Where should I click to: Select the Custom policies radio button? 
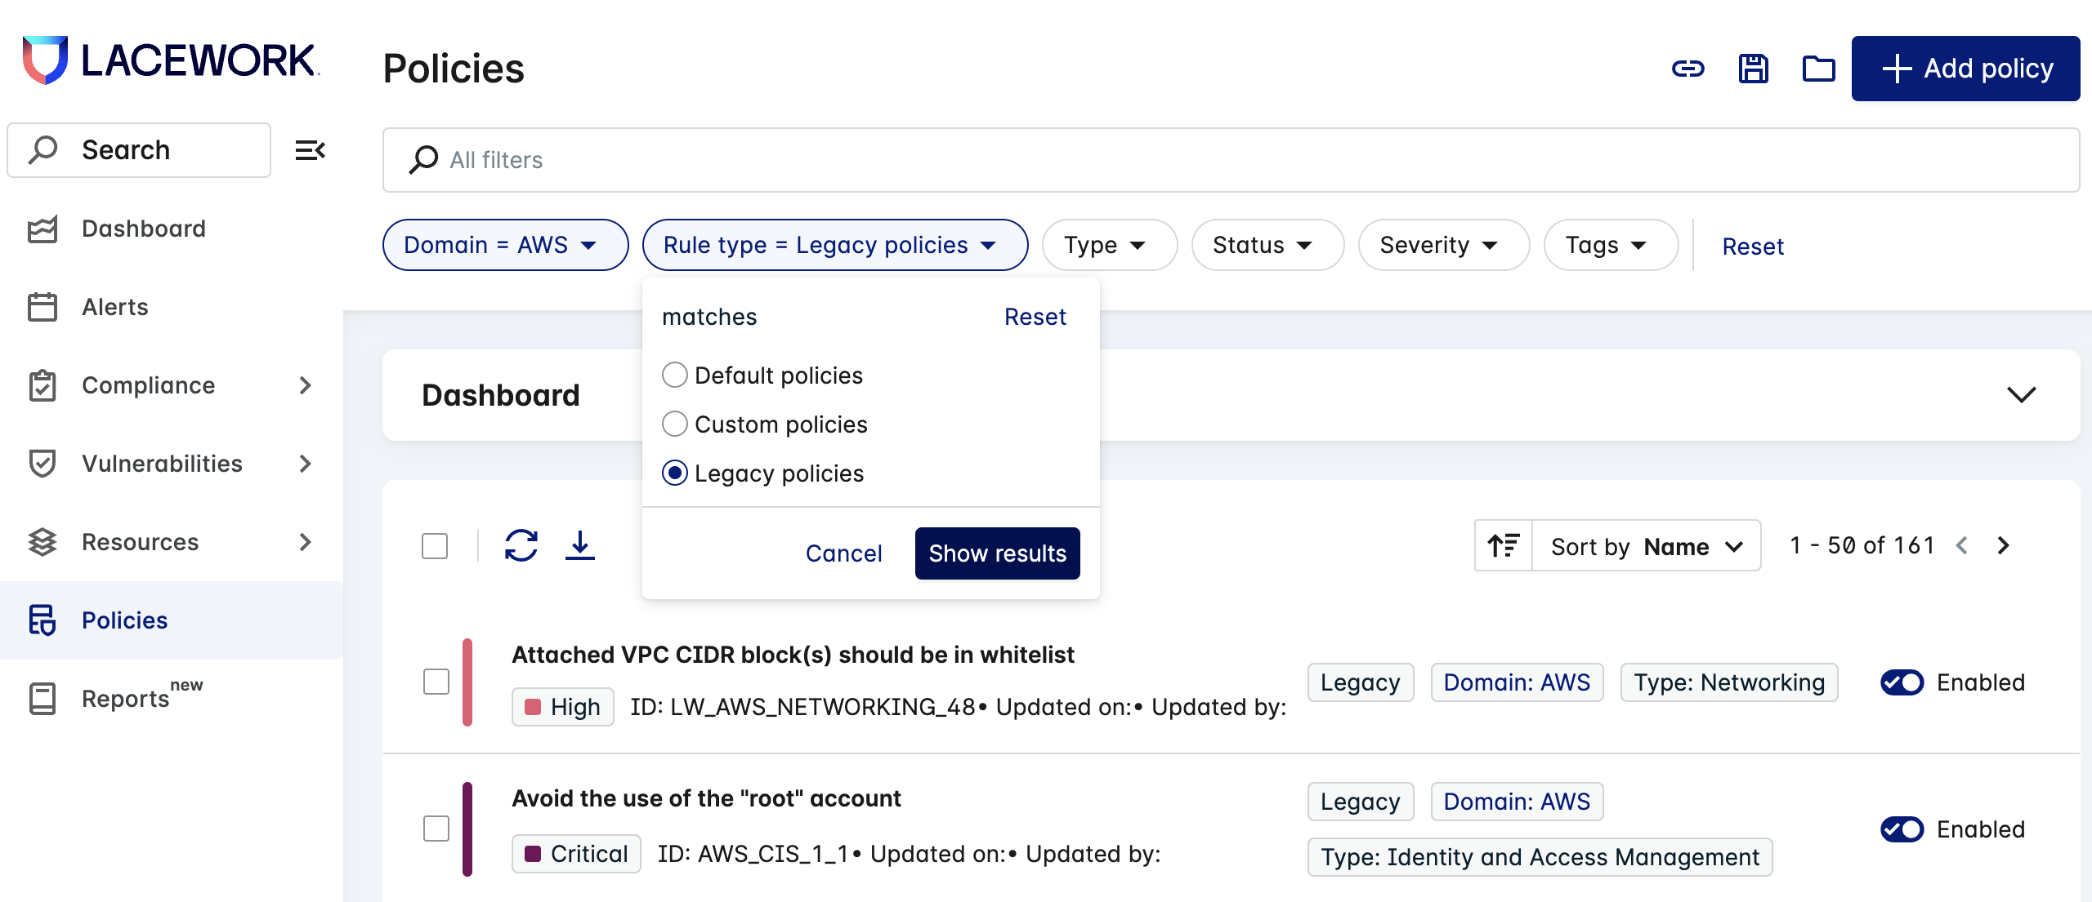(x=675, y=424)
